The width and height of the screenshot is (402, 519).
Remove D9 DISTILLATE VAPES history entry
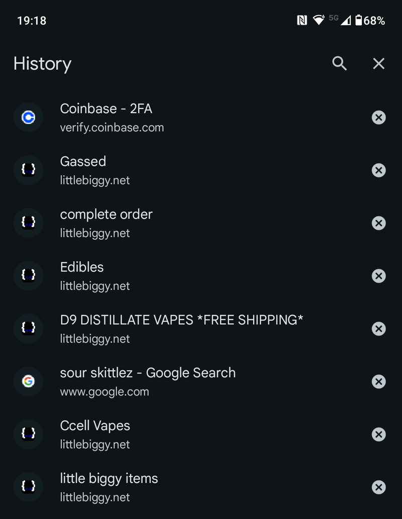[378, 329]
